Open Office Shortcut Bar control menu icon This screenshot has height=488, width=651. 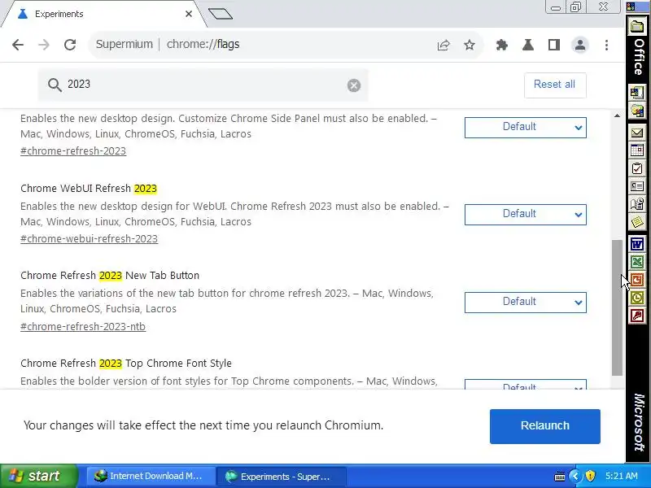click(631, 7)
